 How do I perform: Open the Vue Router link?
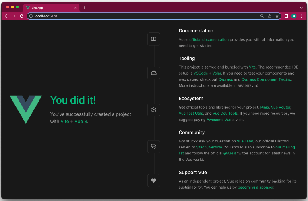point(281,107)
